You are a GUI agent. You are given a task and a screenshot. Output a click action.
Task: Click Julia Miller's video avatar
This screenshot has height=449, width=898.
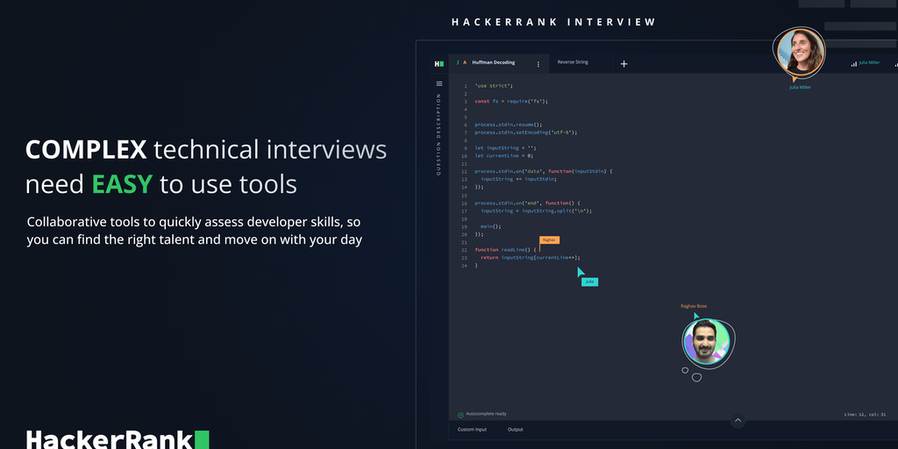(800, 52)
